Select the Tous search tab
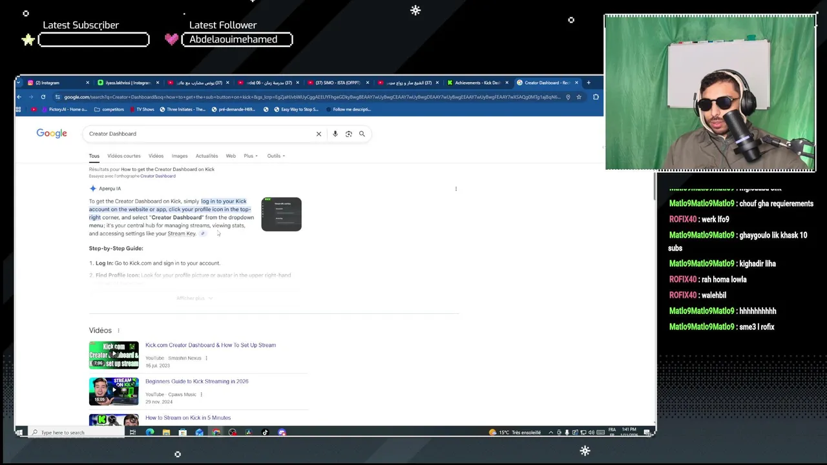Image resolution: width=827 pixels, height=465 pixels. 94,156
